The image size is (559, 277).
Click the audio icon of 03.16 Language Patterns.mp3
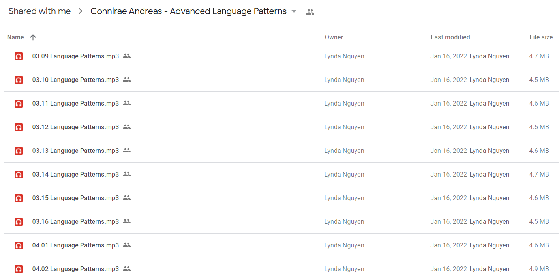18,222
